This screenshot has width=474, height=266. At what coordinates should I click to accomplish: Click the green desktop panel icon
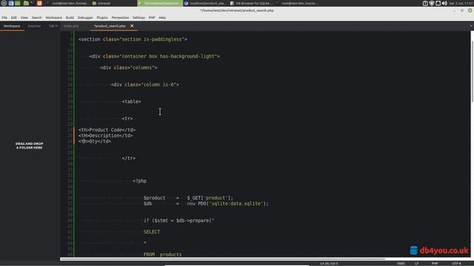click(18, 3)
